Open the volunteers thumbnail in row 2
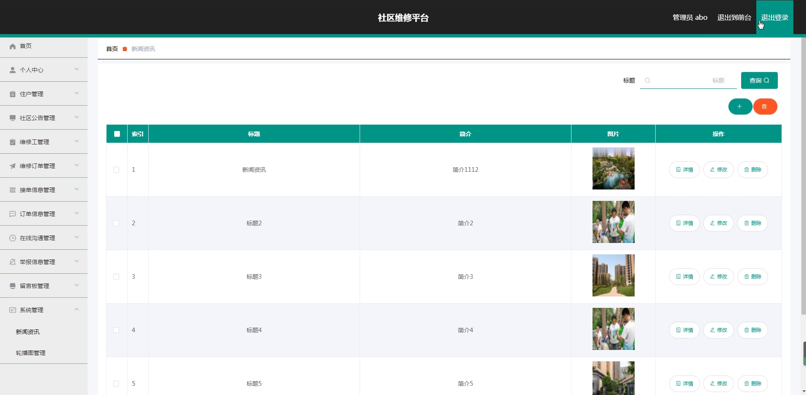 (613, 222)
